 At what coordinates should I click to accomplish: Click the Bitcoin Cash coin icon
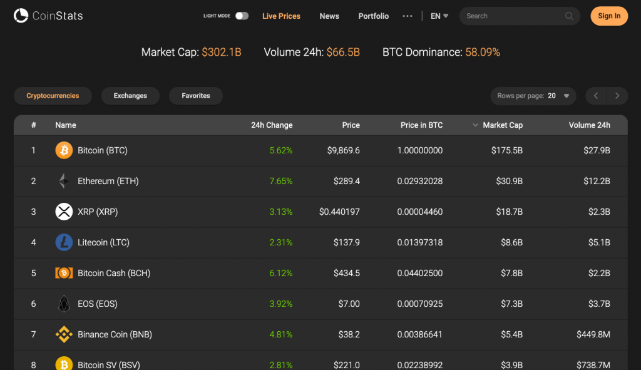(64, 273)
